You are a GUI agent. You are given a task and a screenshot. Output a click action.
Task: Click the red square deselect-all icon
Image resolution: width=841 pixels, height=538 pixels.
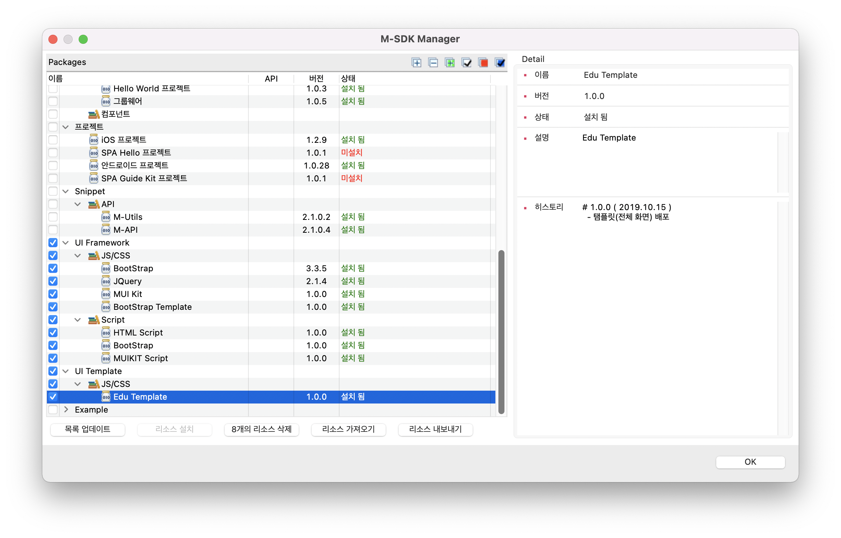click(483, 63)
